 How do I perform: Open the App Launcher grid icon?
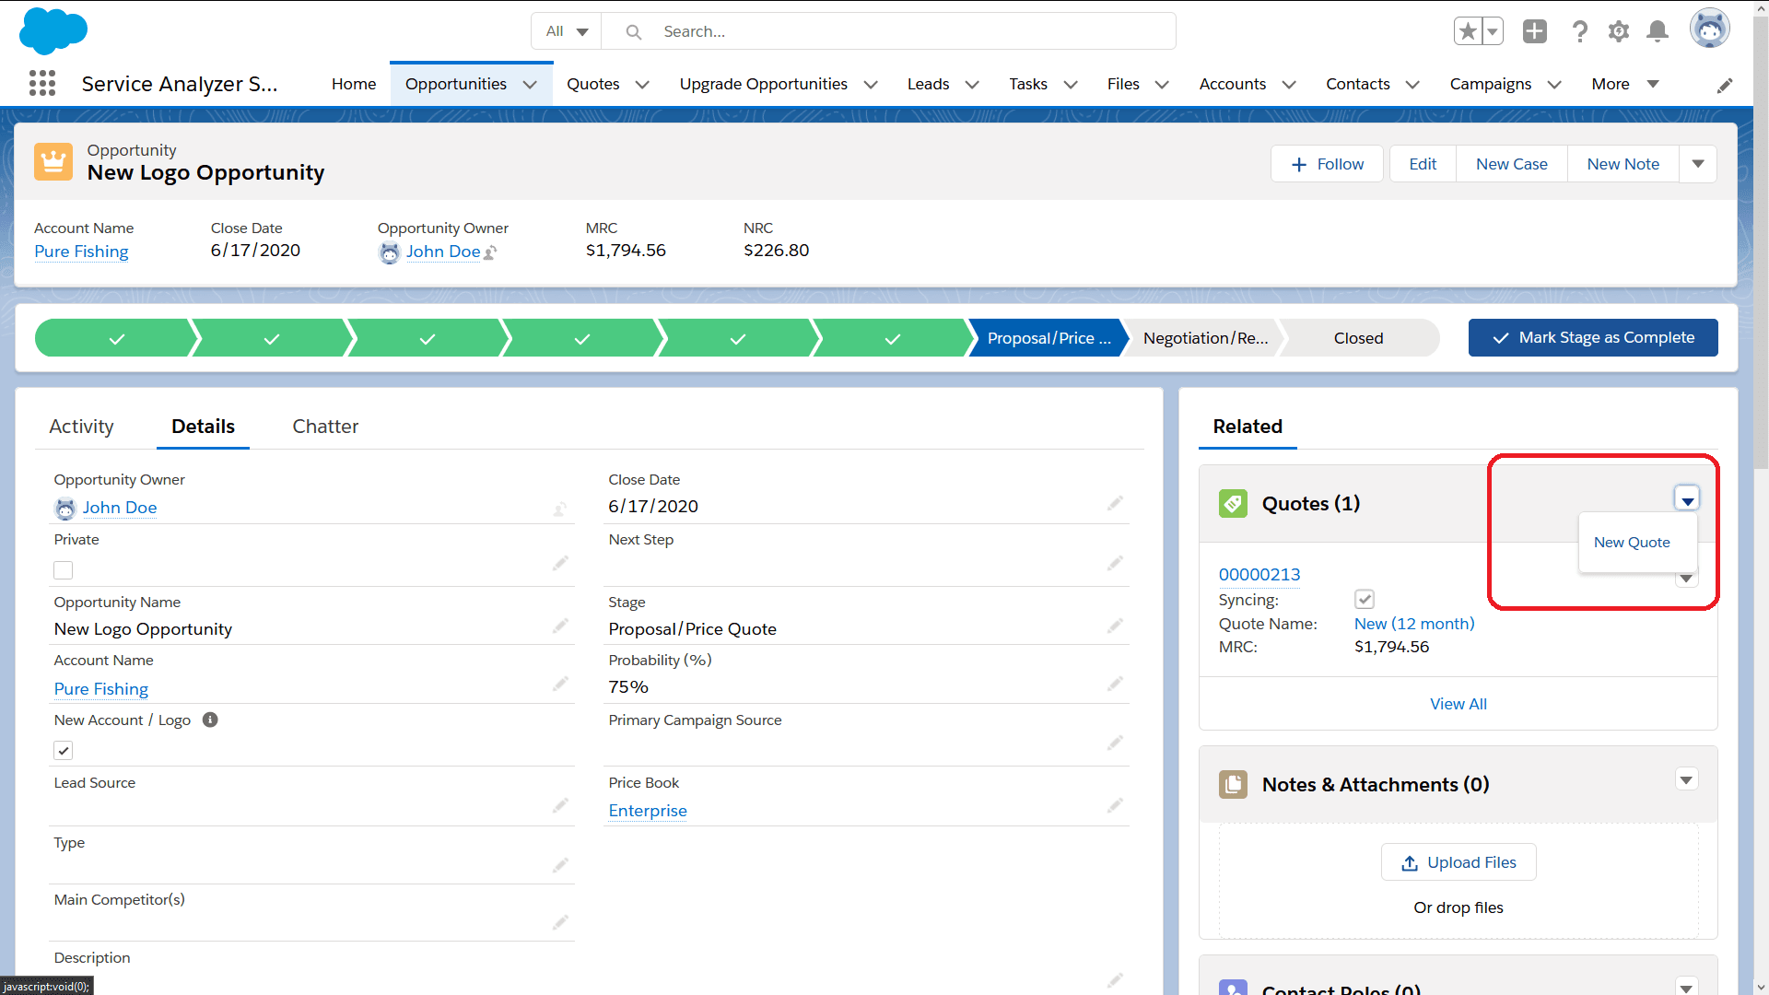42,84
